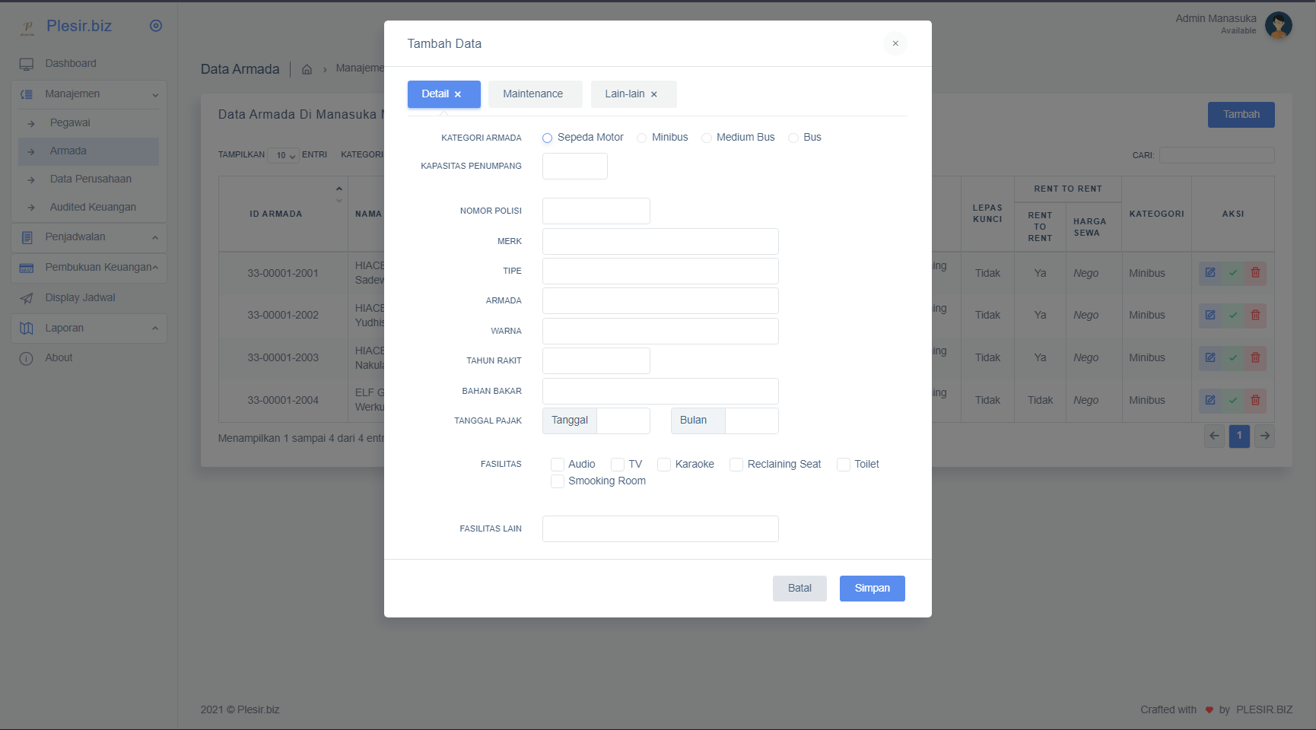Check the Karaoke facility checkbox
The height and width of the screenshot is (730, 1316).
tap(664, 464)
